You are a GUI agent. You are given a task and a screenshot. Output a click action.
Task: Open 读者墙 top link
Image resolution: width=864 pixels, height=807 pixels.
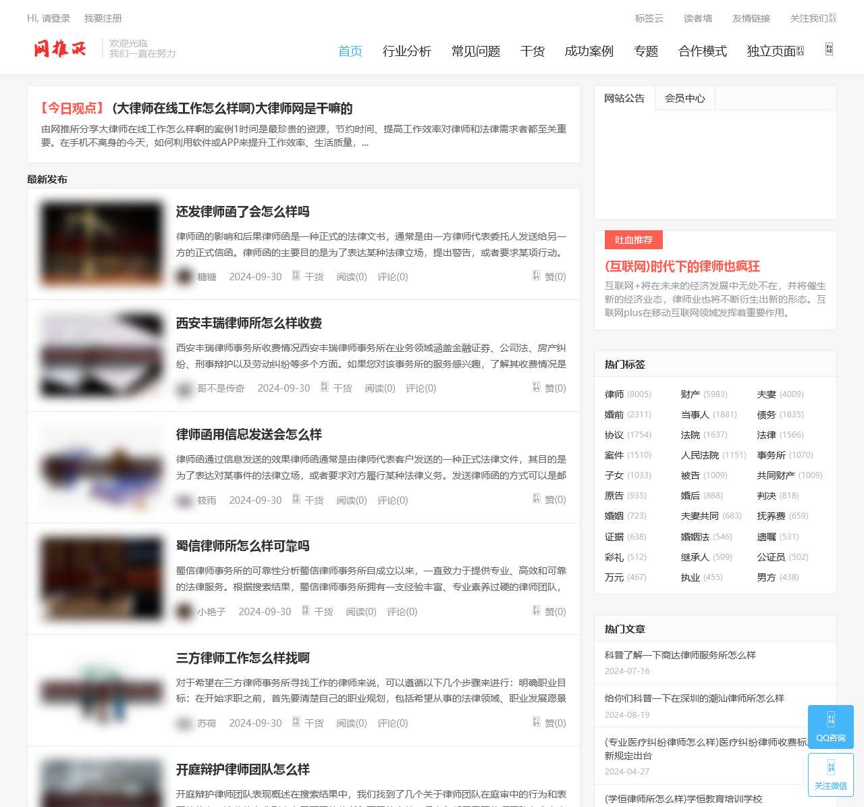[698, 18]
